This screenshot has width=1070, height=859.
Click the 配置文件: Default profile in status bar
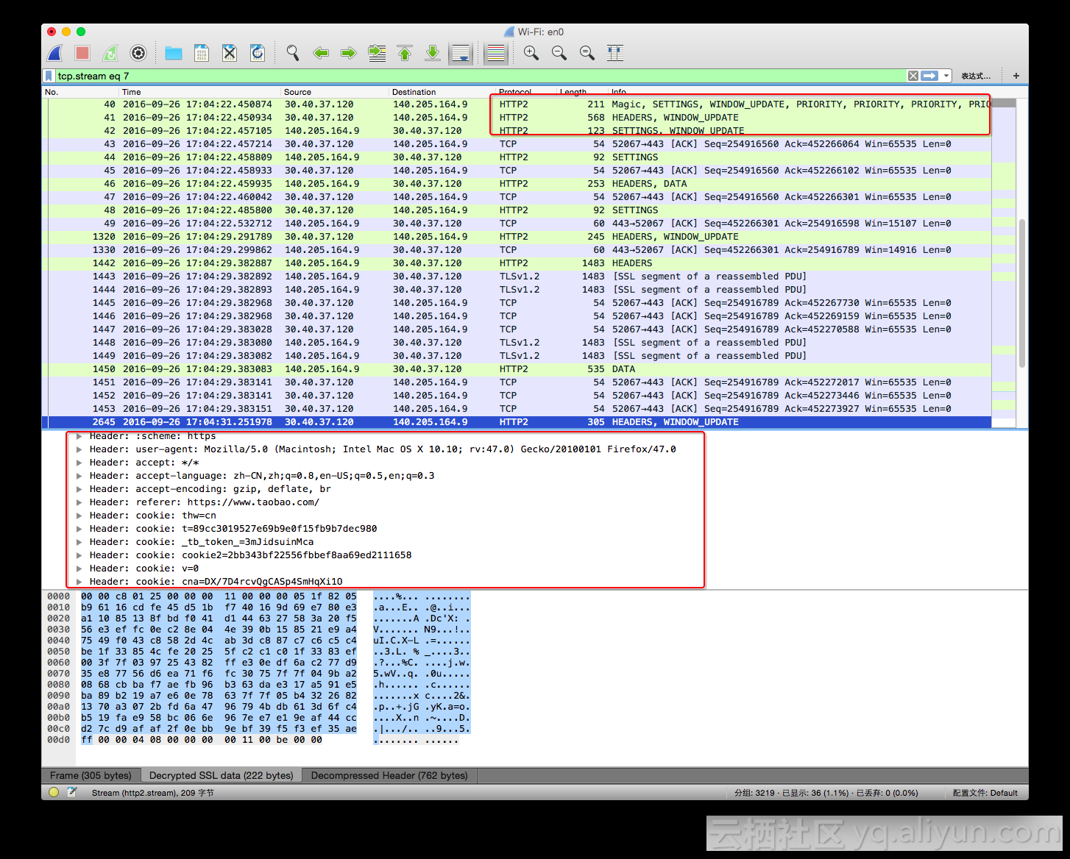coord(985,793)
